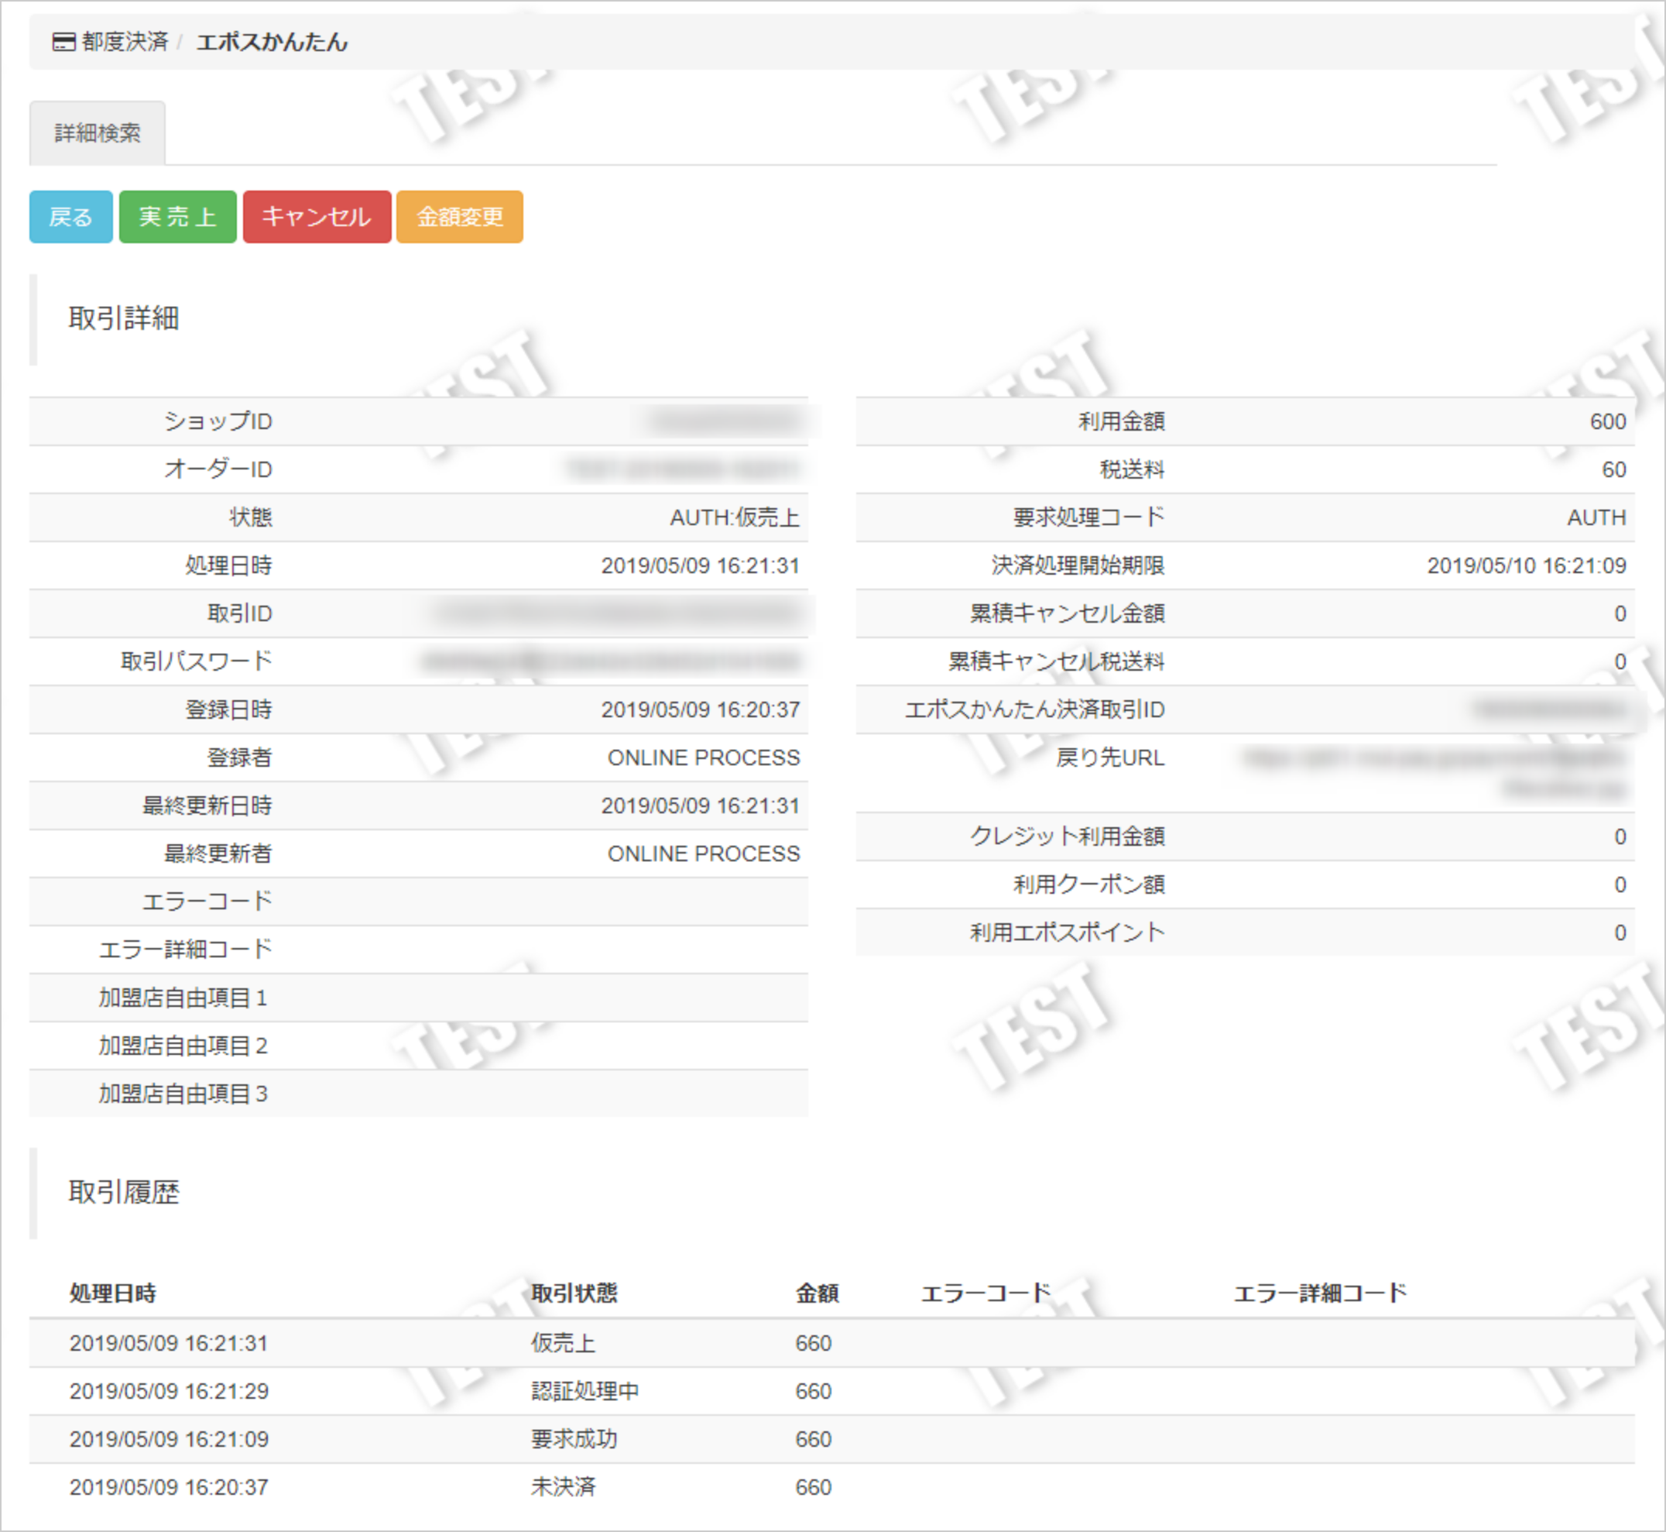This screenshot has height=1532, width=1666.
Task: Click the 金額 column header
Action: (818, 1293)
